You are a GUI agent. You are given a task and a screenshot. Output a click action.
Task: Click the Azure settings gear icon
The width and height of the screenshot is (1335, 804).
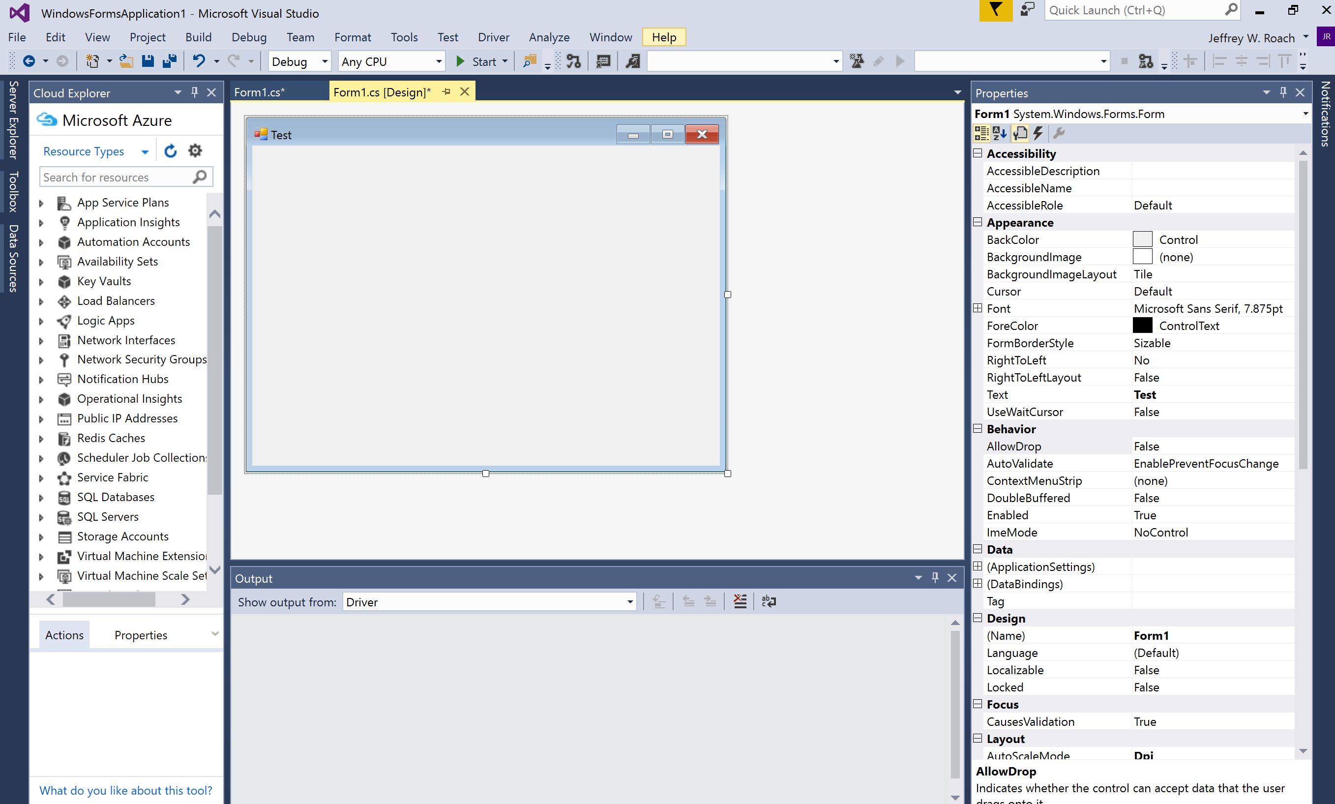click(196, 150)
